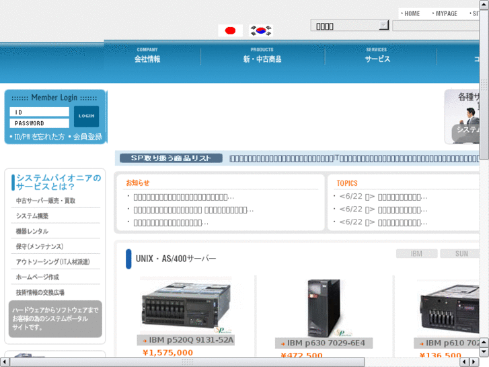The height and width of the screenshot is (367, 489).
Task: Open システム構築 sidebar item
Action: (x=32, y=216)
